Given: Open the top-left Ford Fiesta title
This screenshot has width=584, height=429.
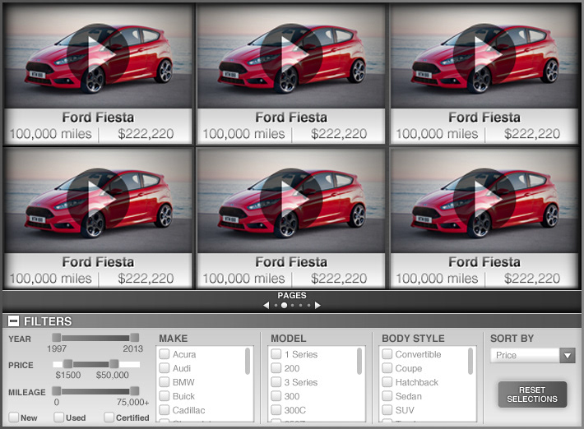Looking at the screenshot, I should 98,118.
